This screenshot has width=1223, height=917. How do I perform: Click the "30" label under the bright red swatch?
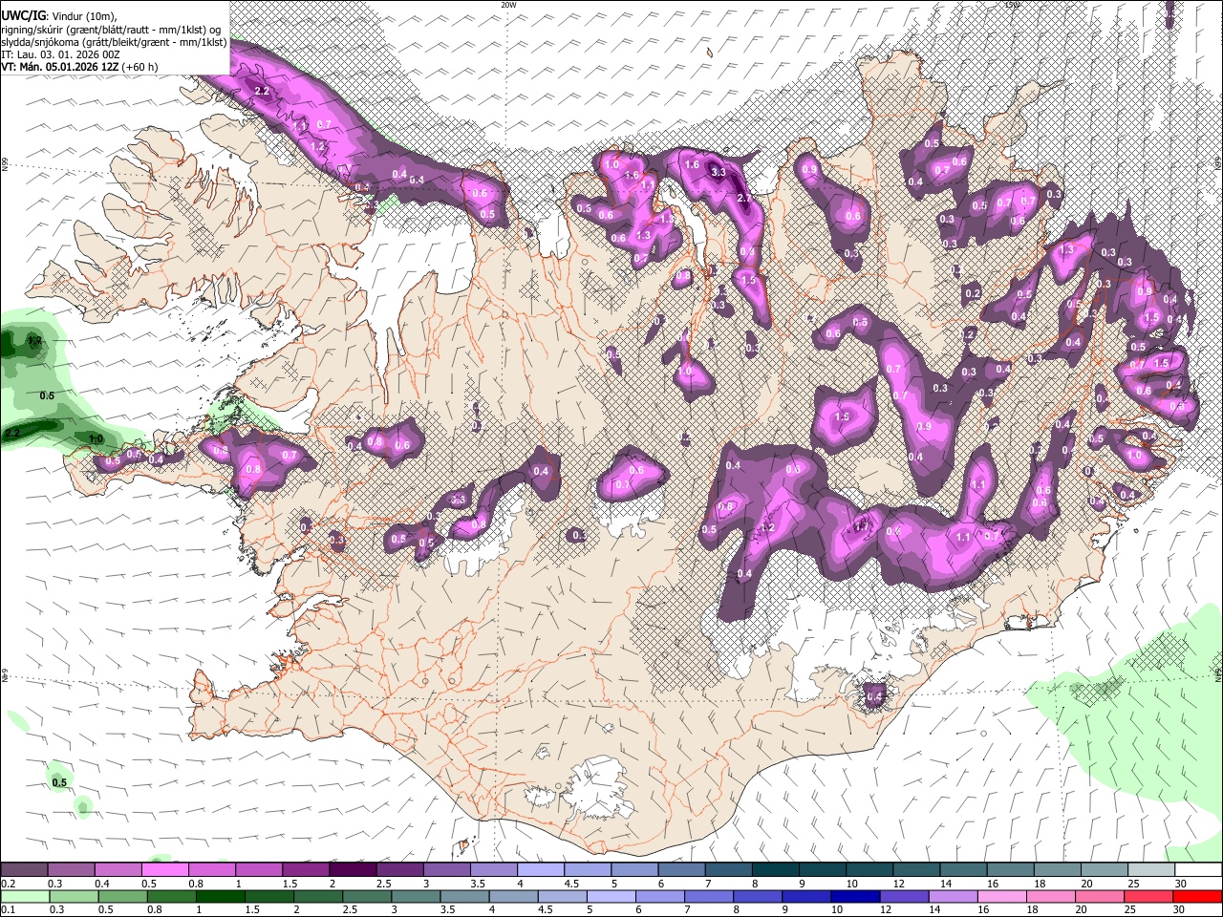point(1180,909)
